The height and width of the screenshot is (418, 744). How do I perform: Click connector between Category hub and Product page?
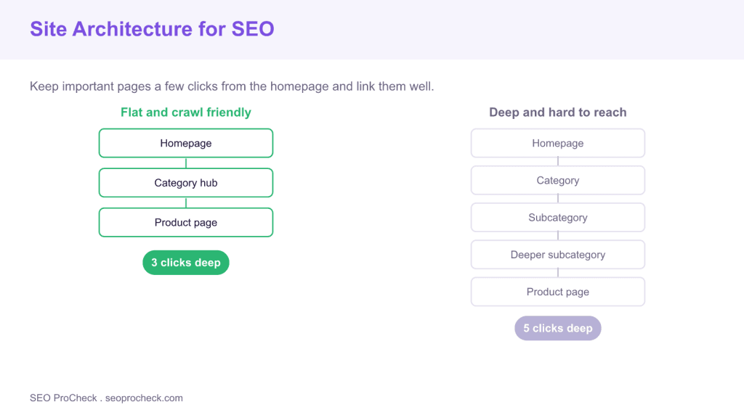tap(186, 203)
